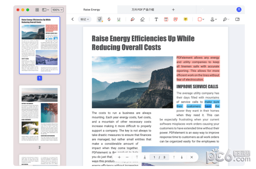Select the underline tool
Image resolution: width=256 pixels, height=169 pixels.
[x=119, y=19]
